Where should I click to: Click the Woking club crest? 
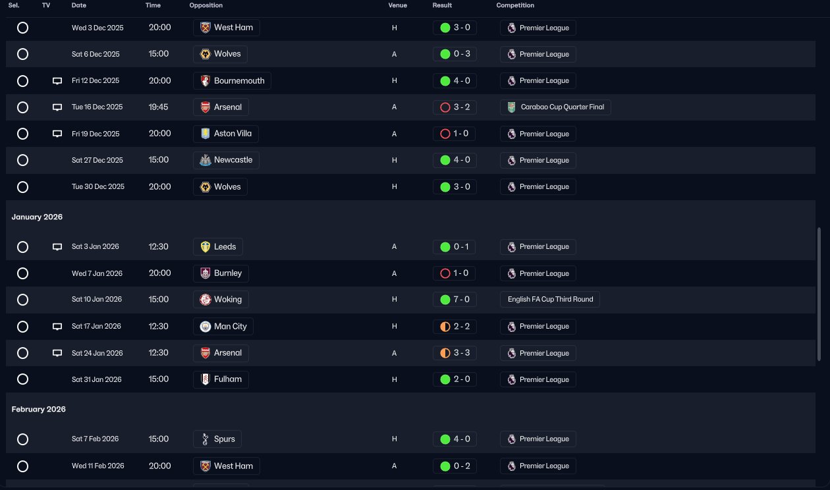click(206, 300)
